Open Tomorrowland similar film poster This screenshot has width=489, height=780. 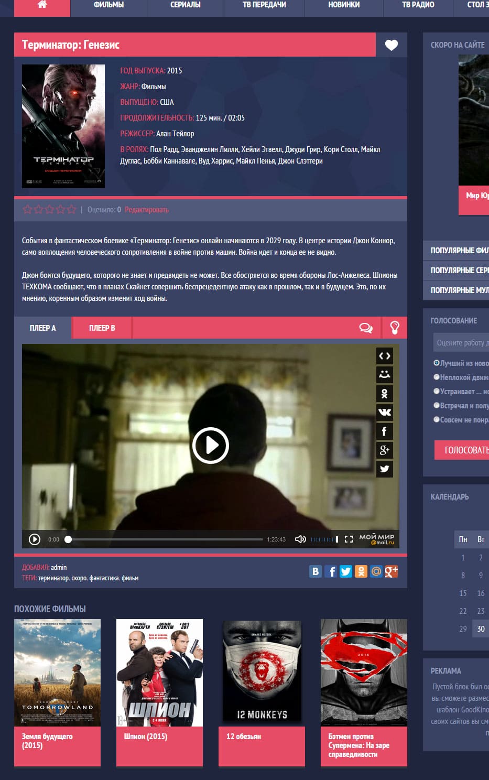(x=57, y=673)
